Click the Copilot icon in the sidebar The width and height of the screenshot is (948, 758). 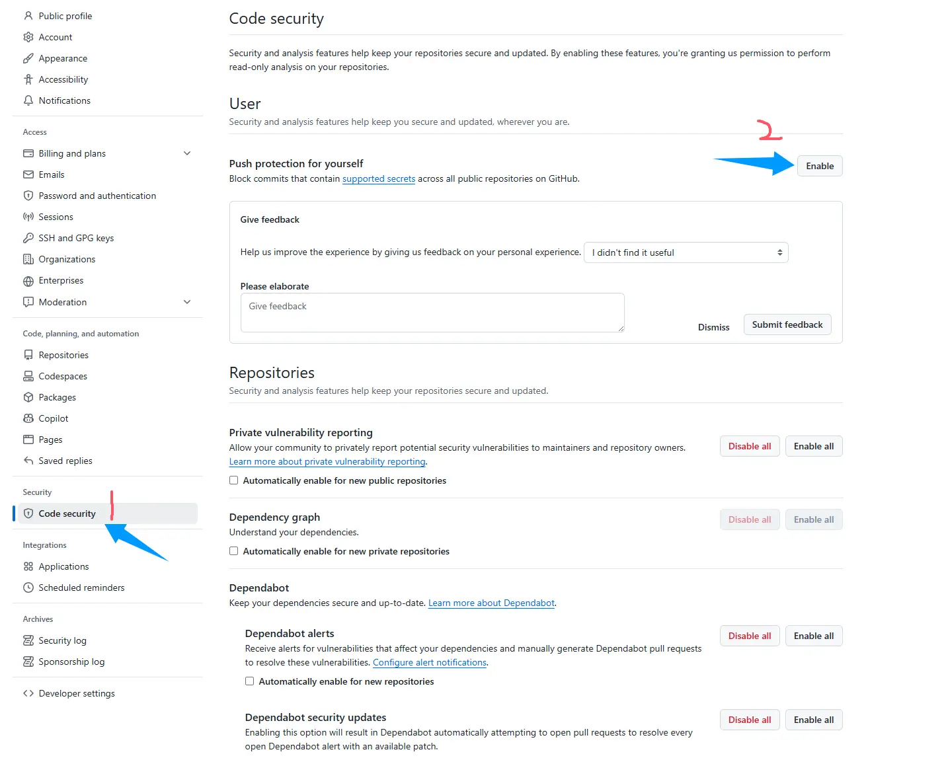point(28,418)
